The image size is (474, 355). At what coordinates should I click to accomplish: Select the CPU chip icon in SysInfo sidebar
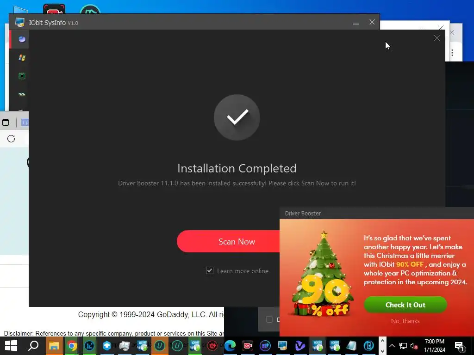pos(22,76)
